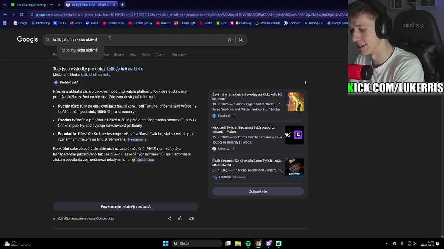
Task: Open Page Not Found source chip
Action: pyautogui.click(x=143, y=160)
